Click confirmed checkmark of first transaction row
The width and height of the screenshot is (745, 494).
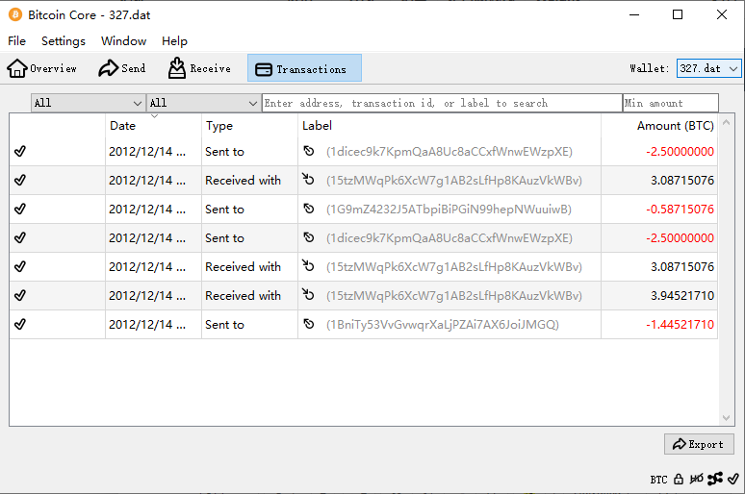[x=20, y=152]
